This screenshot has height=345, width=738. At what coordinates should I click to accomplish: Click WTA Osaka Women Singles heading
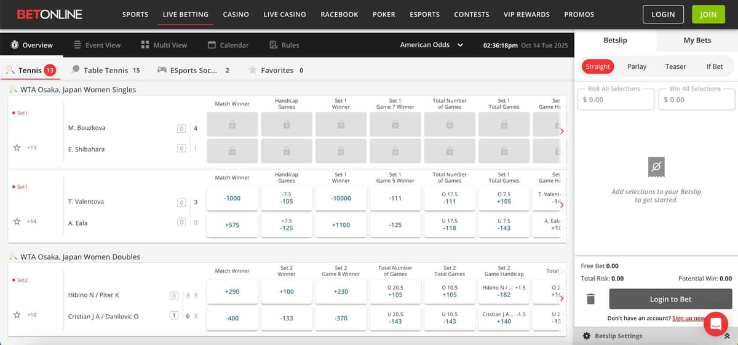tap(78, 90)
